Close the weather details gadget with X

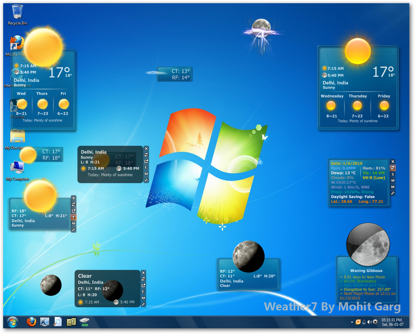[393, 162]
